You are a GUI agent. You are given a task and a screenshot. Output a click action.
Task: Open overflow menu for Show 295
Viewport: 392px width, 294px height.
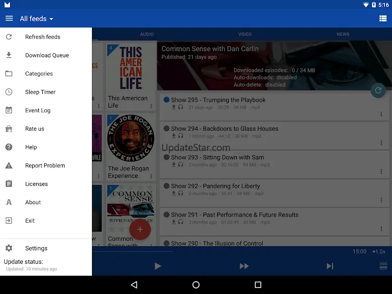381,114
